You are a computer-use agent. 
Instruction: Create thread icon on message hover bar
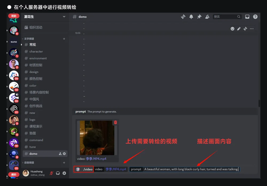coord(245,29)
